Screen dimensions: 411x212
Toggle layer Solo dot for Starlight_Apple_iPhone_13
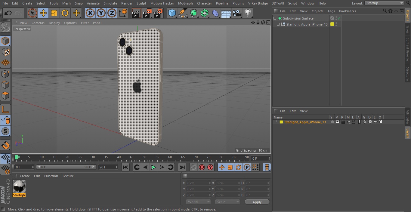pyautogui.click(x=332, y=122)
